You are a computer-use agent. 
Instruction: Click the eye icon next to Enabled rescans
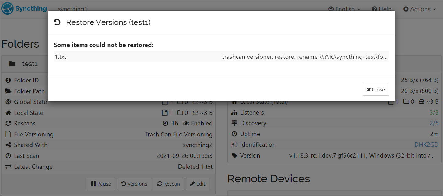point(186,123)
